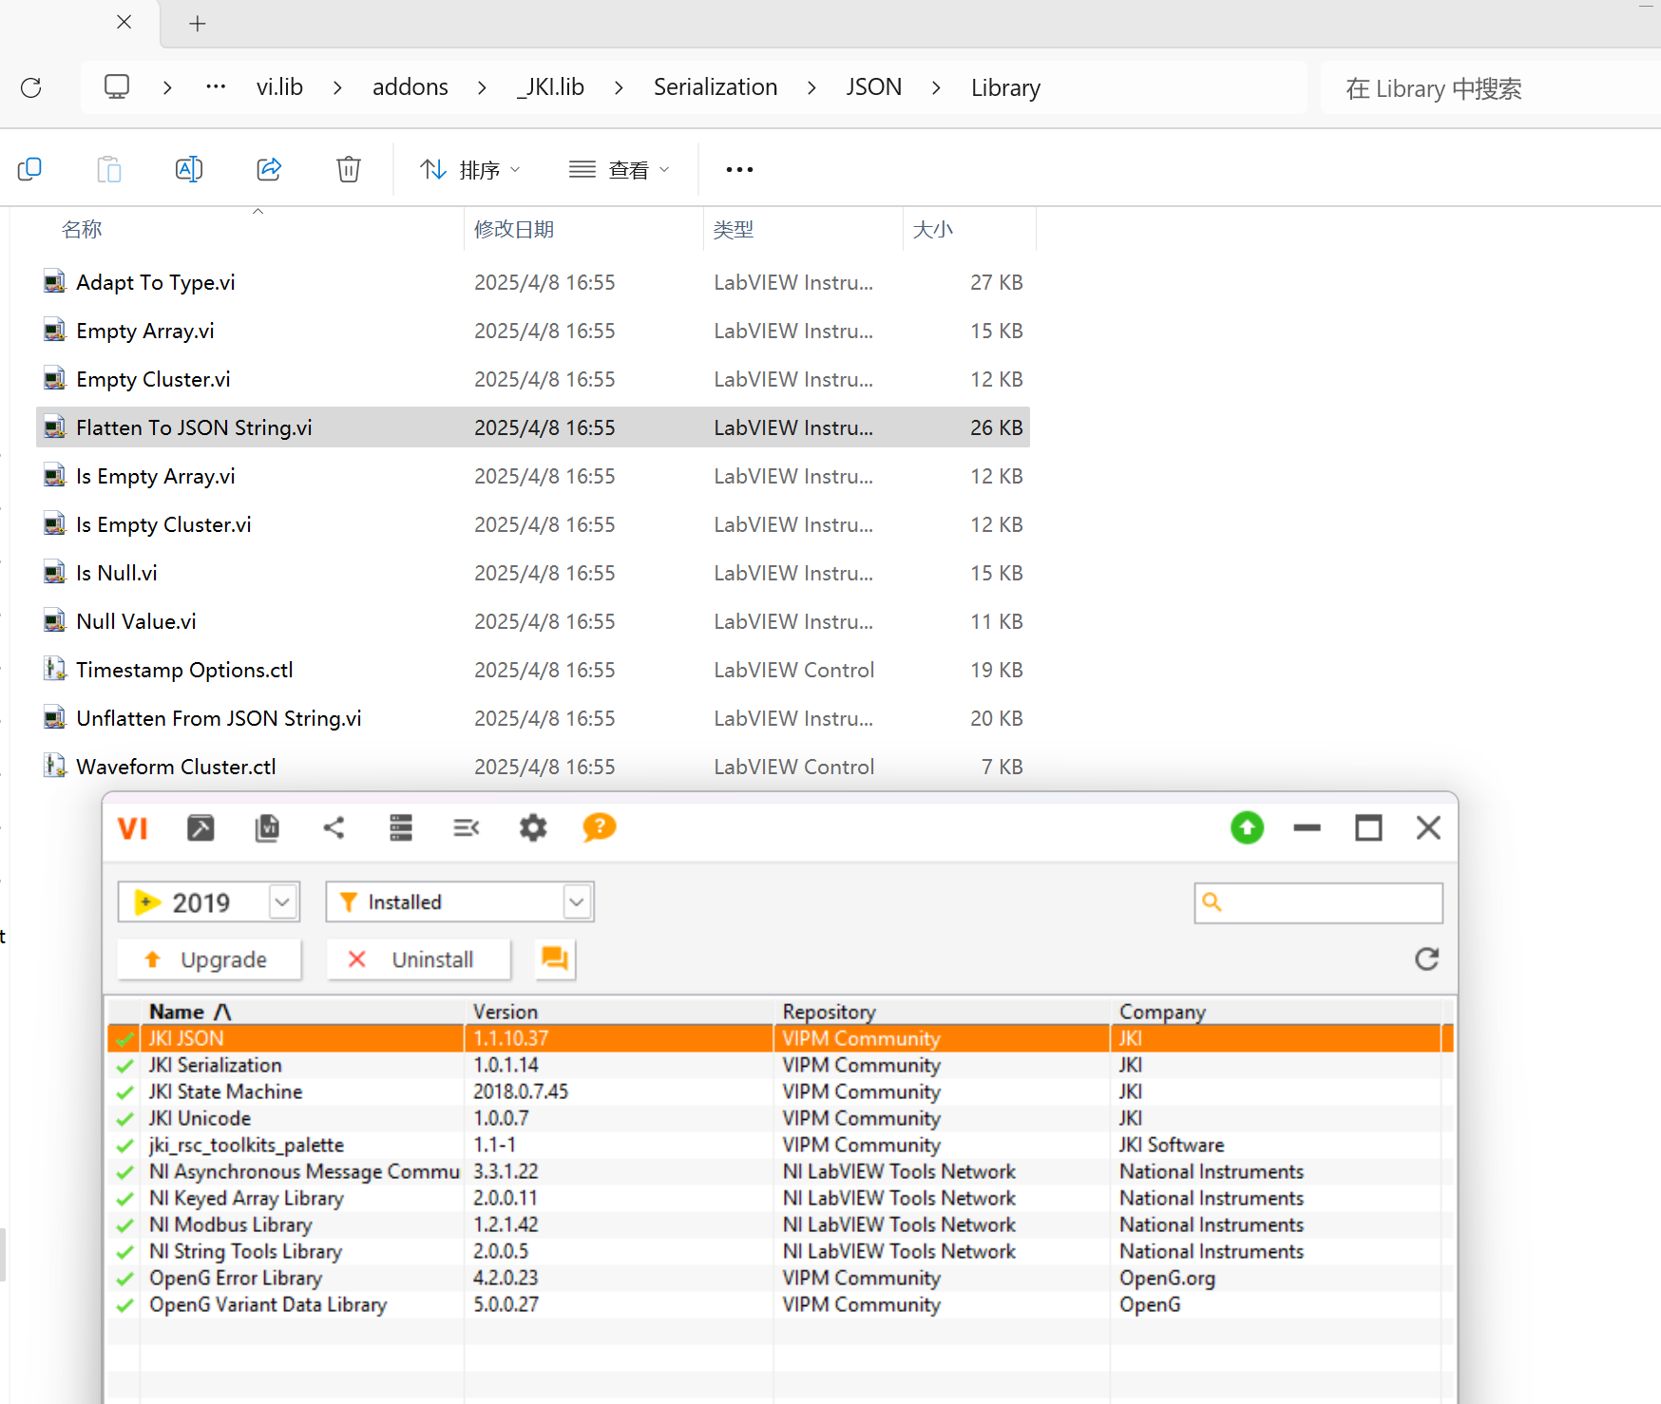Open VIPM settings gear
This screenshot has width=1661, height=1404.
[x=533, y=828]
